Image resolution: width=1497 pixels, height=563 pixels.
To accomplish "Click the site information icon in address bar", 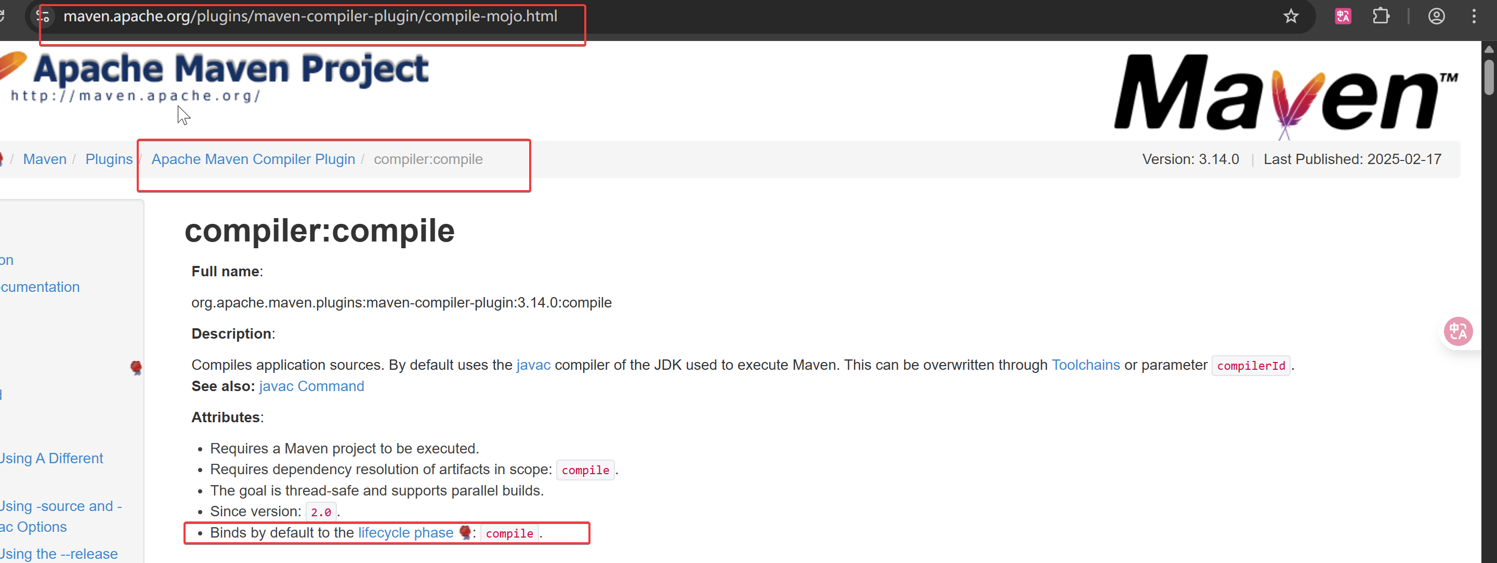I will (44, 16).
